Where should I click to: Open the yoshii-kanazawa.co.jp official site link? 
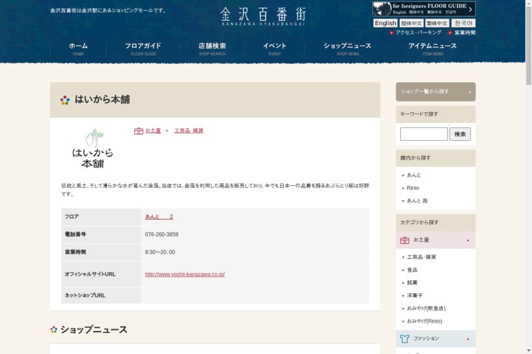tap(185, 274)
